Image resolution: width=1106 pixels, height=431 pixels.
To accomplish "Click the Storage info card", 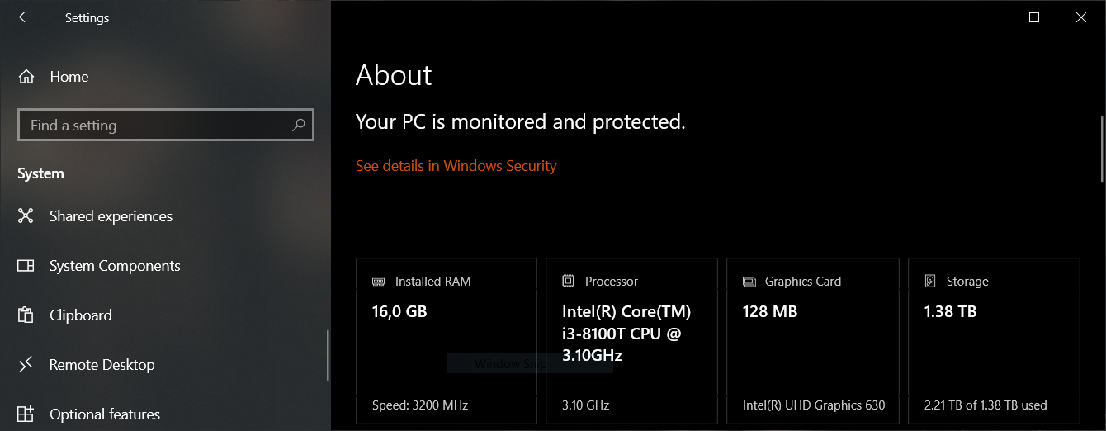I will (994, 340).
